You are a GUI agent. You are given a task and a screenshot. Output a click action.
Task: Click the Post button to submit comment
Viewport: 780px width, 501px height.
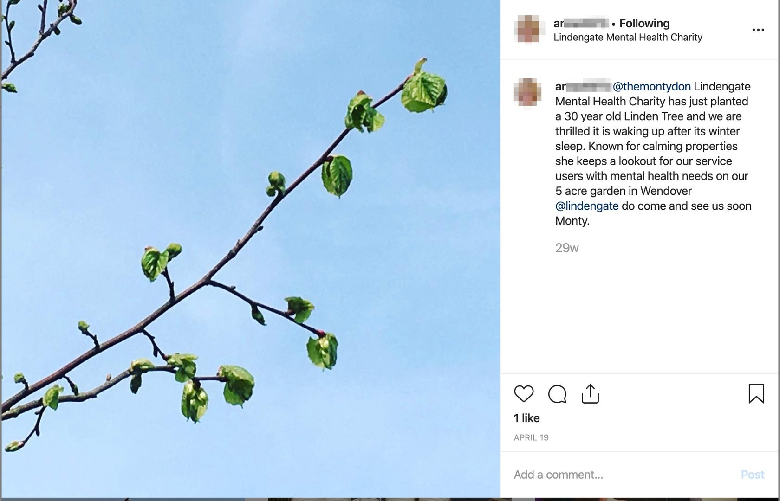(753, 475)
